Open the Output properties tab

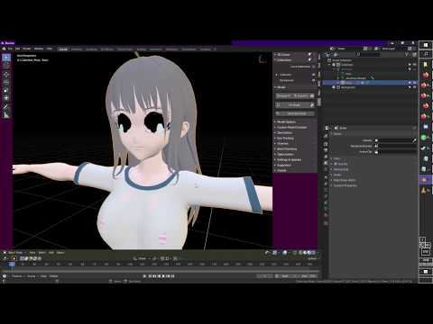click(x=326, y=150)
